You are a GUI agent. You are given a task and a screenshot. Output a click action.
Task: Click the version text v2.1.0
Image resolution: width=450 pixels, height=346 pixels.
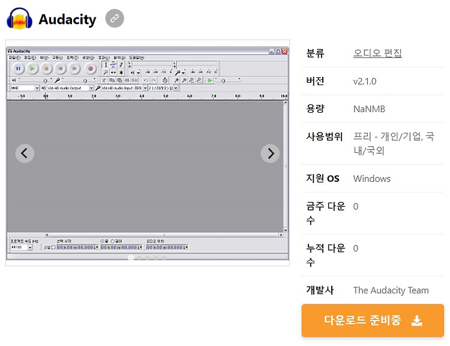pos(364,81)
